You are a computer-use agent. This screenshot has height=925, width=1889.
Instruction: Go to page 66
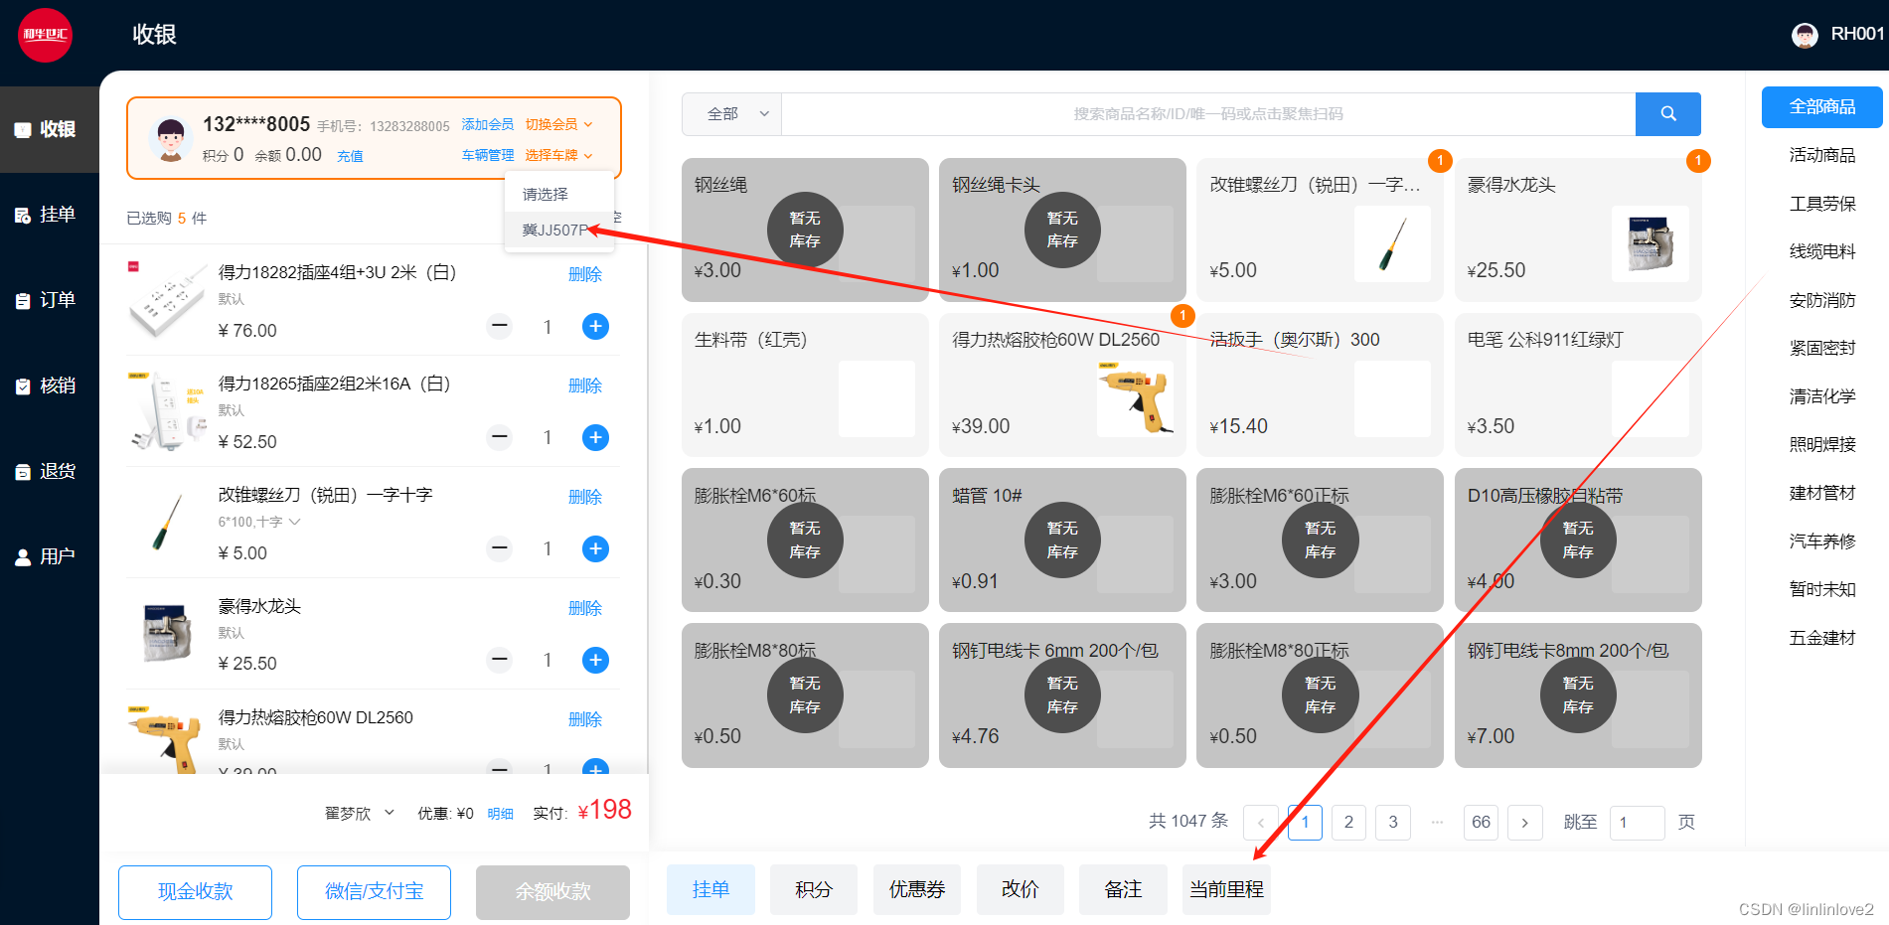pyautogui.click(x=1481, y=823)
